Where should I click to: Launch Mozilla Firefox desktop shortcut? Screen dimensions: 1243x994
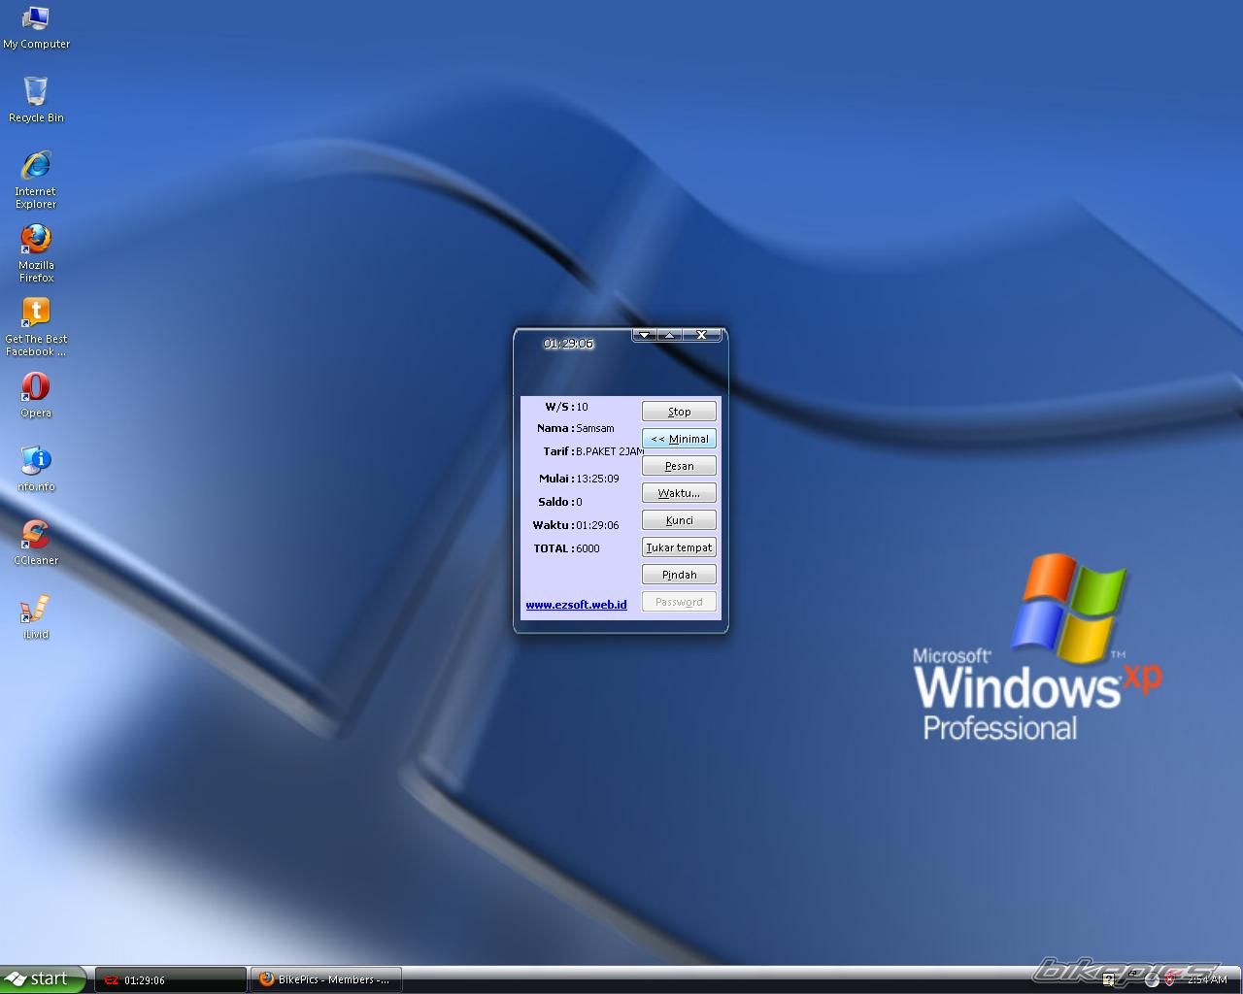[36, 241]
